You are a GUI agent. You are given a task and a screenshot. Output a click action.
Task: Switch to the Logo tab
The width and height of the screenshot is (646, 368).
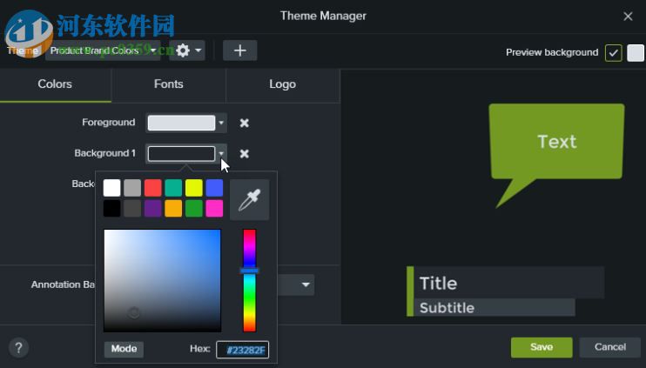point(283,84)
